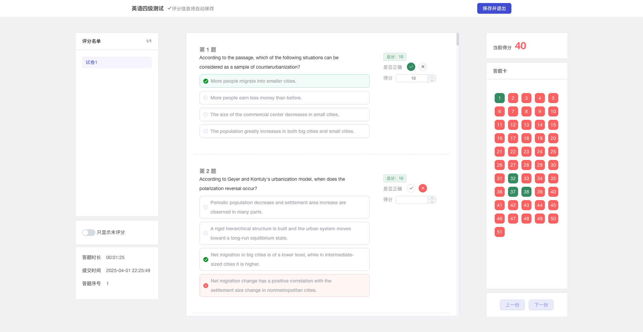643x332 pixels.
Task: Go to question 51 in answer card
Action: coord(499,232)
